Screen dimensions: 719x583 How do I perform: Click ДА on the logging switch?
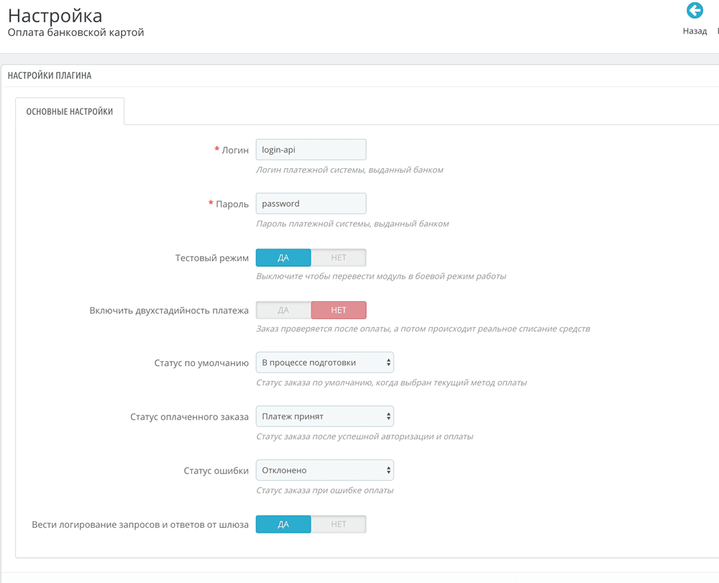(283, 524)
